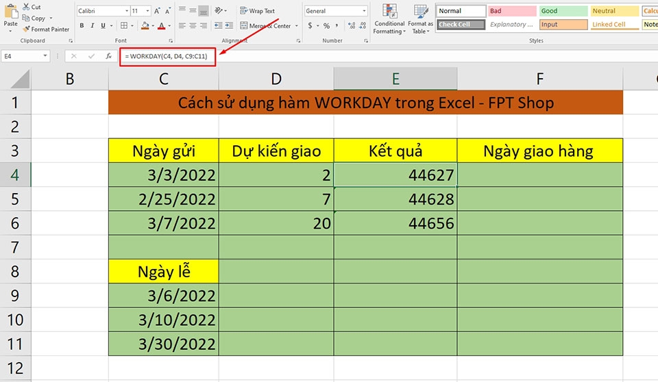The image size is (658, 382).
Task: Click the Decrease Indent icon
Action: point(218,25)
